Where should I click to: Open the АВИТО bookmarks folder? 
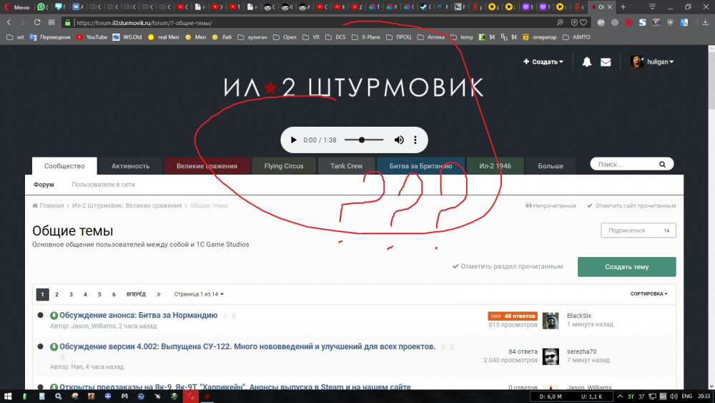pyautogui.click(x=576, y=37)
